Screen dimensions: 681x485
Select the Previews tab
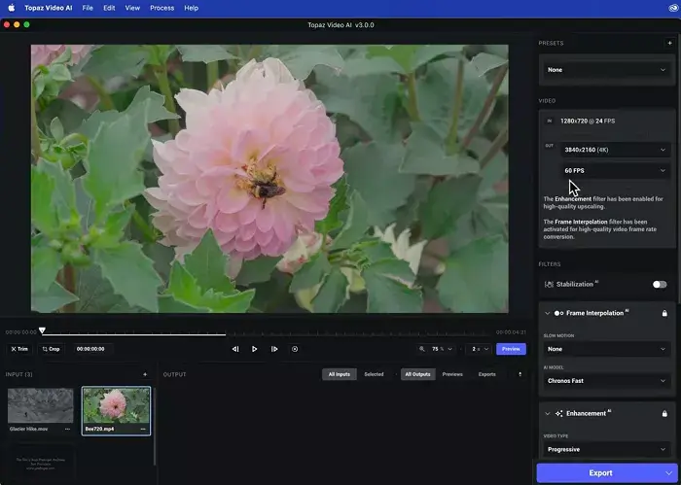452,374
